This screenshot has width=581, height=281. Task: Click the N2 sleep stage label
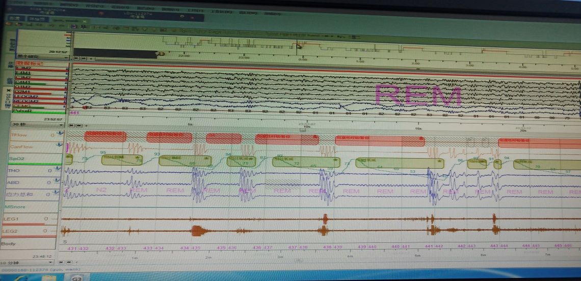(x=101, y=189)
